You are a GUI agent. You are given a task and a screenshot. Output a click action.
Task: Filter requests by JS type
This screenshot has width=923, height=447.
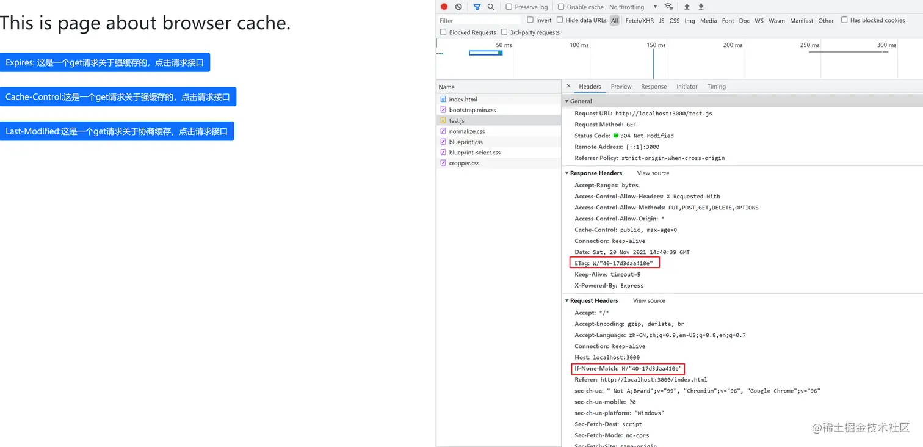[x=662, y=21]
